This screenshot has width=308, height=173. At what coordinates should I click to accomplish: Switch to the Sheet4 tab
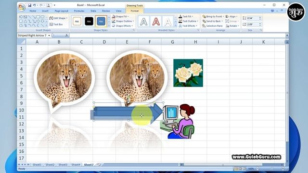[x=76, y=165]
